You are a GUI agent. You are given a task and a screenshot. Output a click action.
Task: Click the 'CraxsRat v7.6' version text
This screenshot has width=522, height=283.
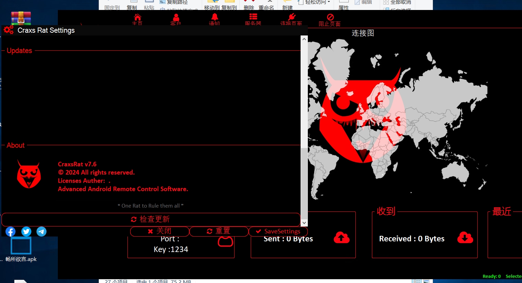click(x=77, y=164)
